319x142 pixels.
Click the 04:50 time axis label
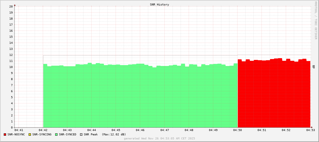pos(238,130)
